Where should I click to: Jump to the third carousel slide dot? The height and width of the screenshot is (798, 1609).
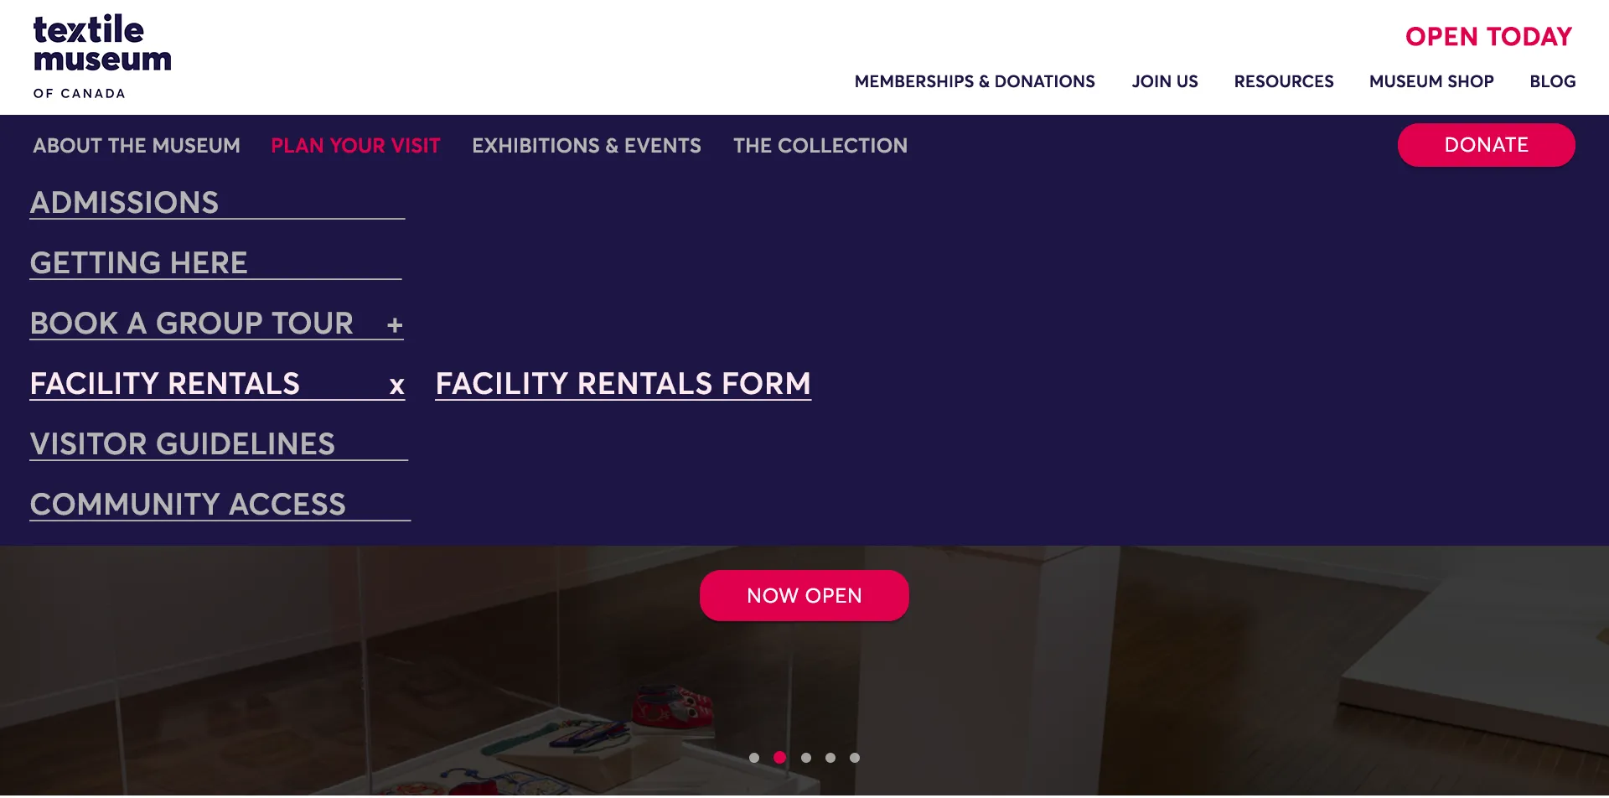tap(805, 758)
